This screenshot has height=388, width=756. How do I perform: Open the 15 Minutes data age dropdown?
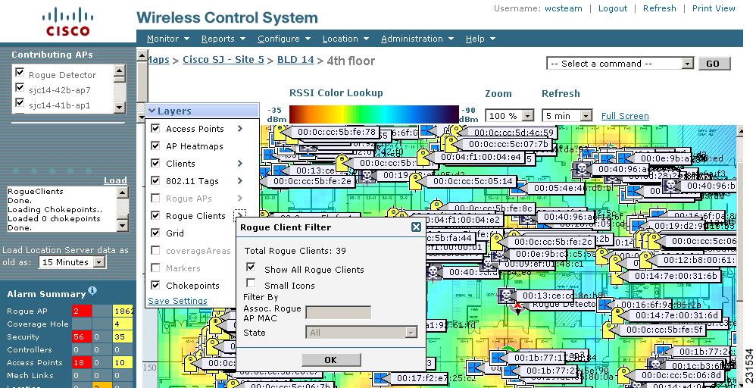pos(72,262)
